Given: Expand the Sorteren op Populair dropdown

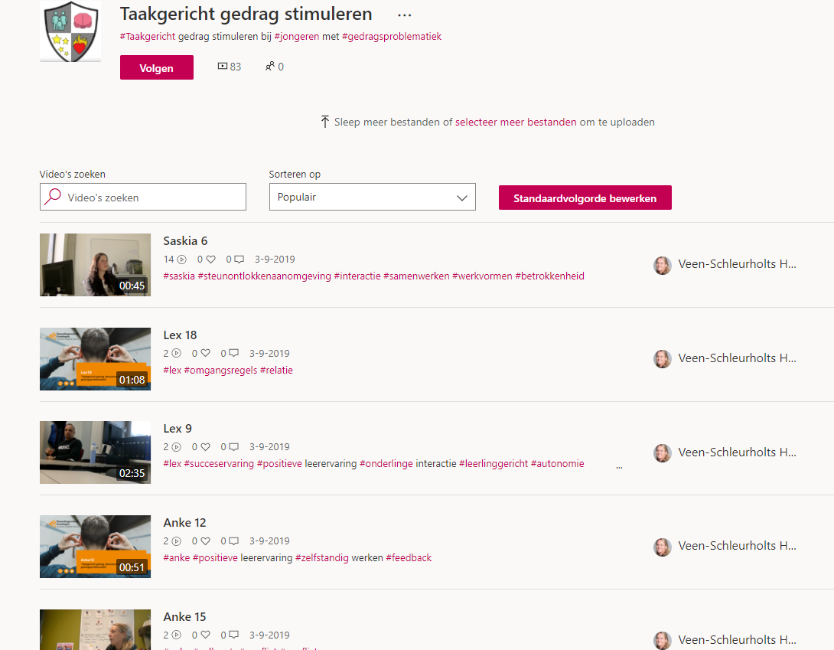Looking at the screenshot, I should coord(372,197).
